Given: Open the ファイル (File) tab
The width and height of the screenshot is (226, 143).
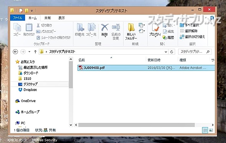Looking at the screenshot, I should [18, 18].
